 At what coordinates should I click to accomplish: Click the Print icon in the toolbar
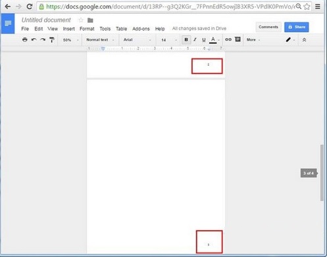[x=25, y=39]
